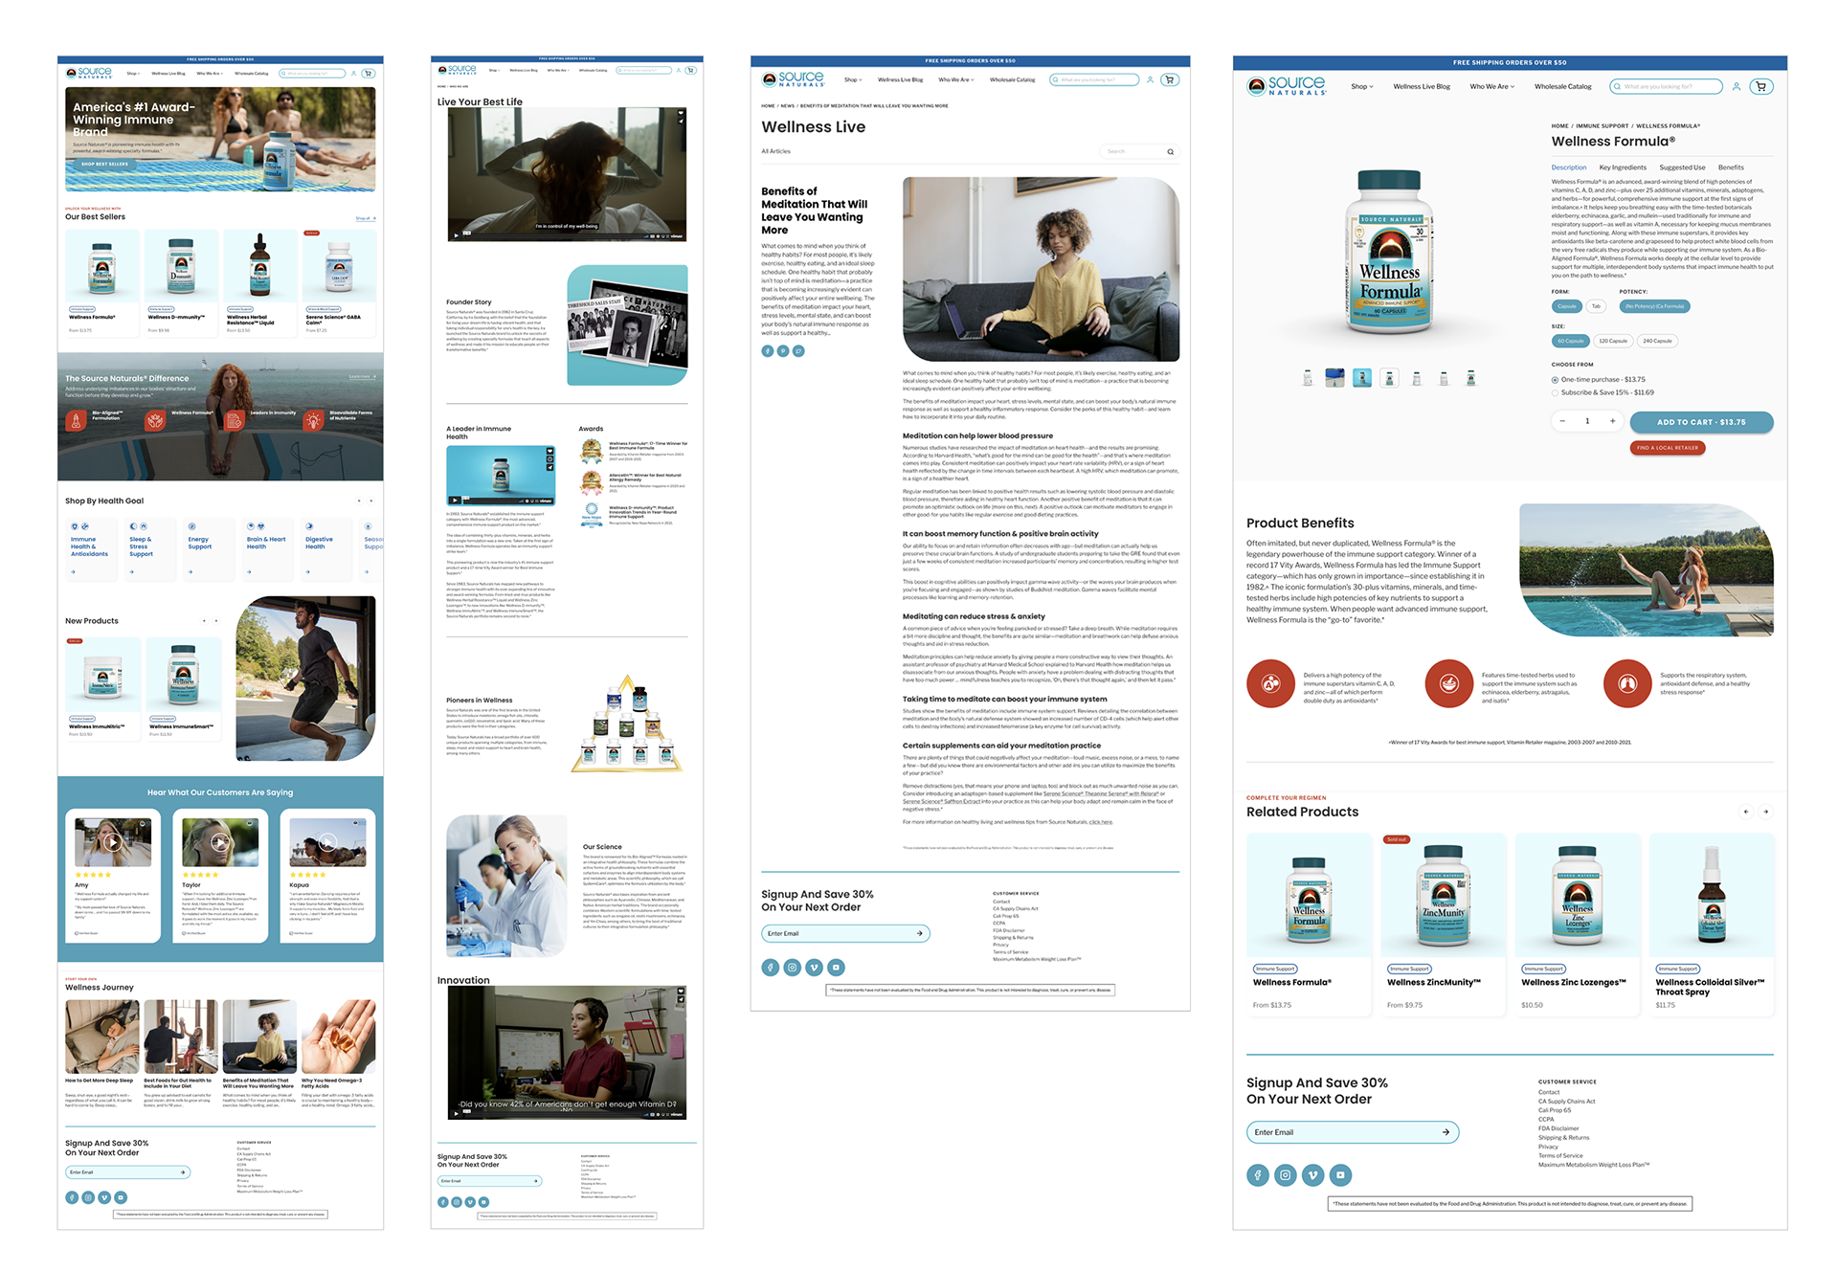Expand Shop dropdown on the Wellness Live page
The height and width of the screenshot is (1271, 1838).
click(853, 79)
